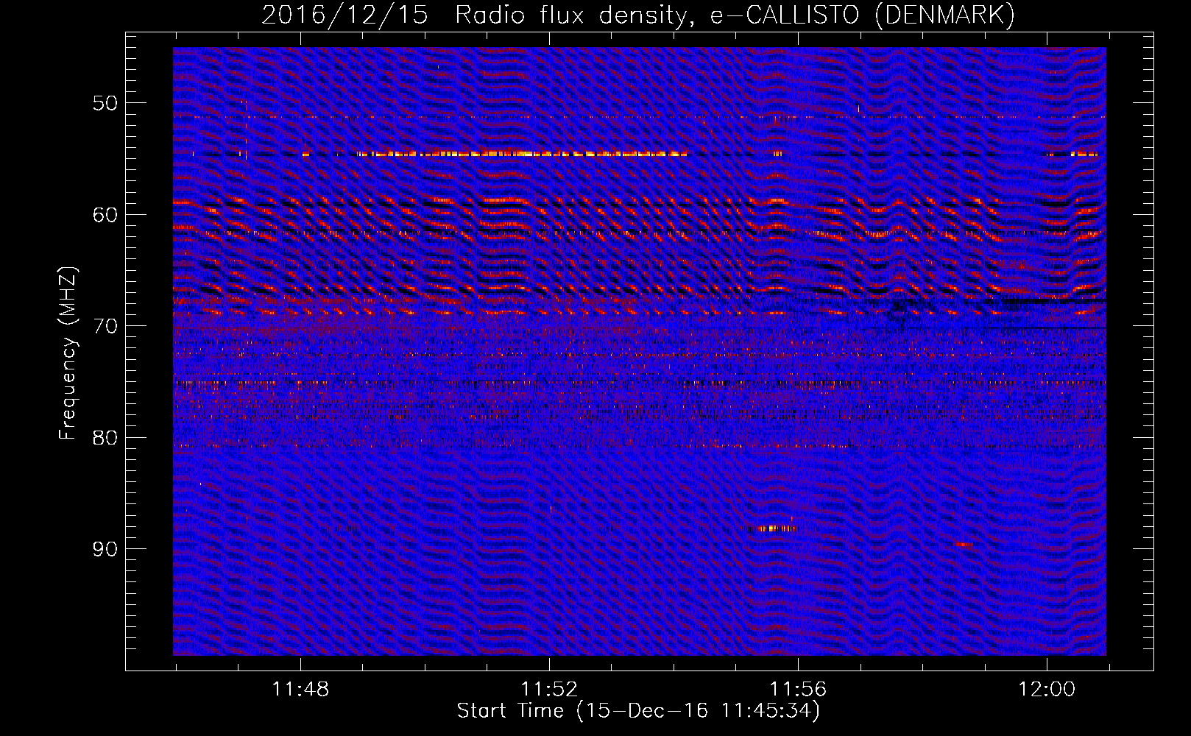This screenshot has height=736, width=1191.
Task: Click the 11:52 time tick label
Action: pyautogui.click(x=549, y=690)
